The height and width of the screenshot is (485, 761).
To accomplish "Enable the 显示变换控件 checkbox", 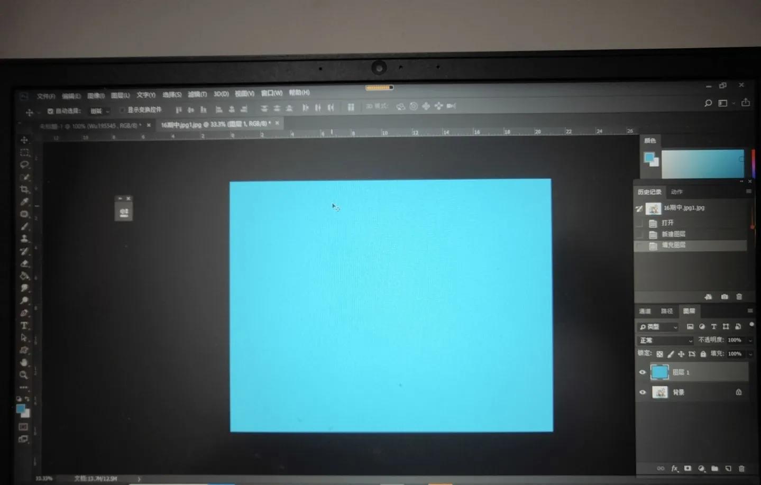I will point(122,110).
